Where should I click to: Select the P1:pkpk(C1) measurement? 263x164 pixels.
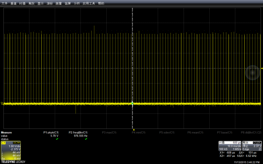coord(51,132)
